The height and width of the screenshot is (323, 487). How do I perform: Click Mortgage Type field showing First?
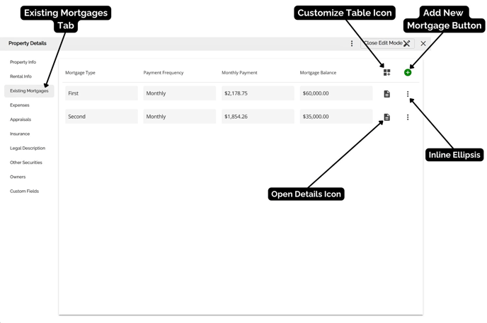coord(101,93)
